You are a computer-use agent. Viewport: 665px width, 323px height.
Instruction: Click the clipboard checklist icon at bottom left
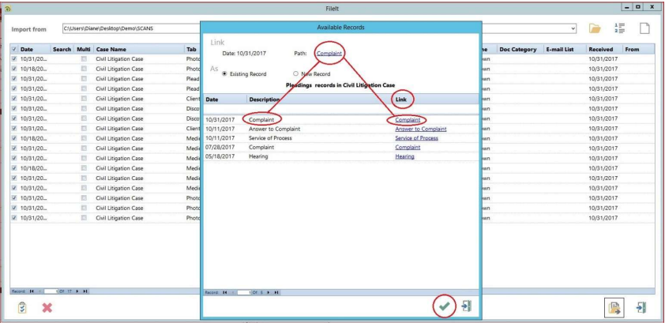coord(21,308)
